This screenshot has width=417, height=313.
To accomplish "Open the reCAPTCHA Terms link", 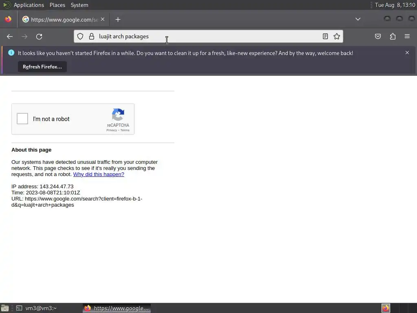I will pyautogui.click(x=125, y=130).
